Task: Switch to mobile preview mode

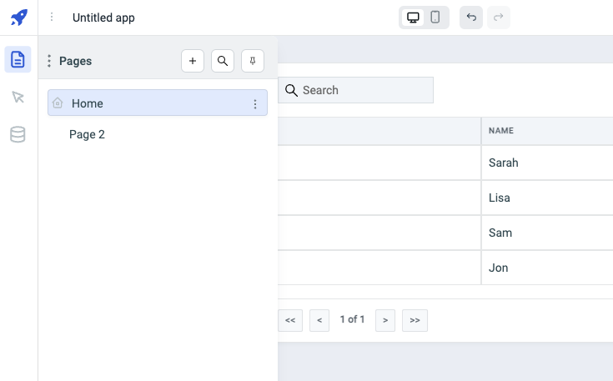Action: pos(435,18)
